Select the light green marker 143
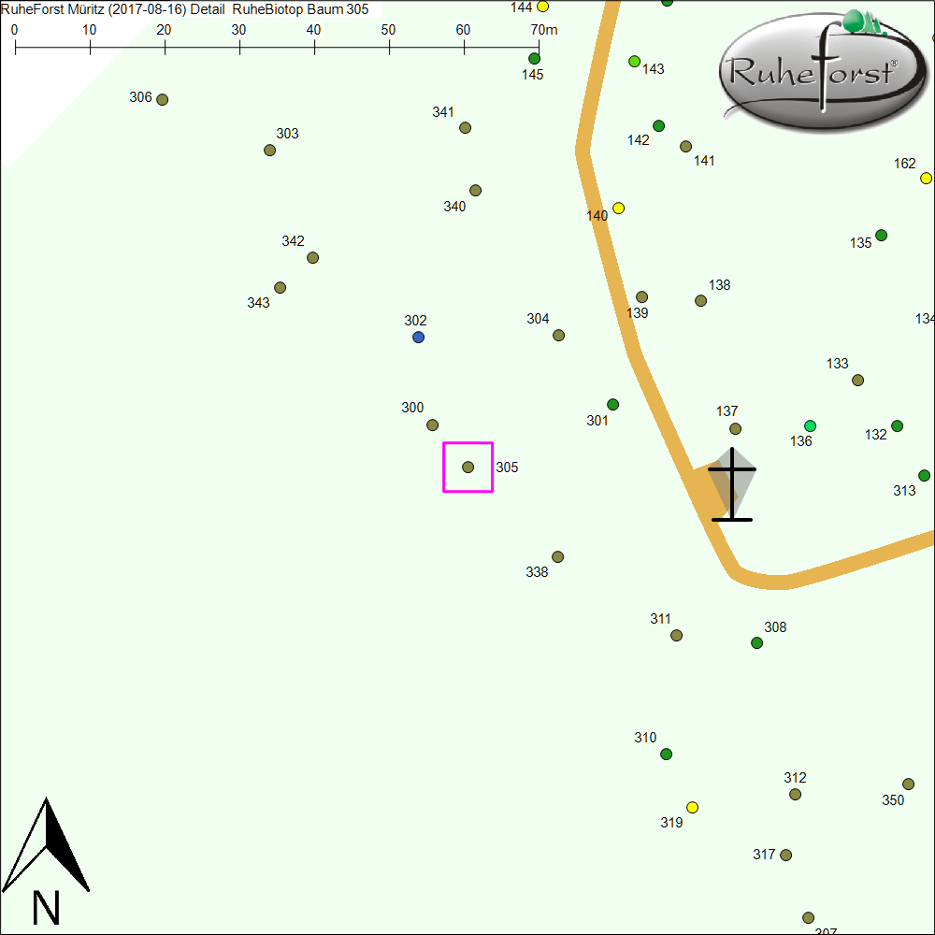Screen dimensions: 935x935 (x=635, y=62)
